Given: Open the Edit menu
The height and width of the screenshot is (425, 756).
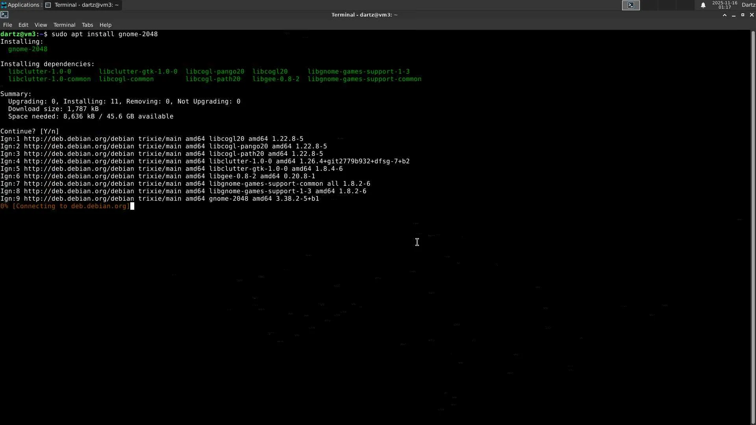Looking at the screenshot, I should [x=23, y=25].
